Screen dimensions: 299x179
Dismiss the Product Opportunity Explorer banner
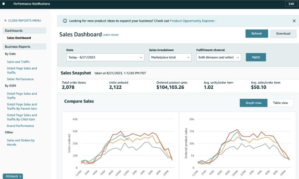coord(294,21)
